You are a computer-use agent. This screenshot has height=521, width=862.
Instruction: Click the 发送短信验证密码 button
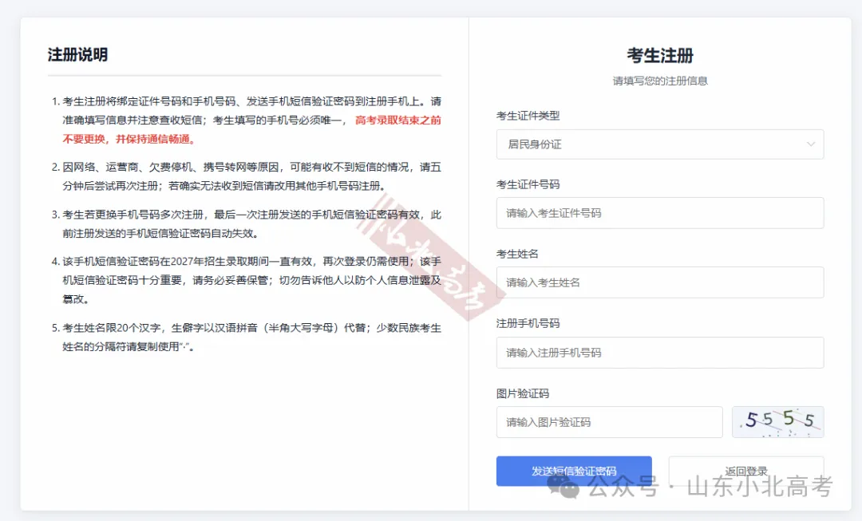click(574, 471)
